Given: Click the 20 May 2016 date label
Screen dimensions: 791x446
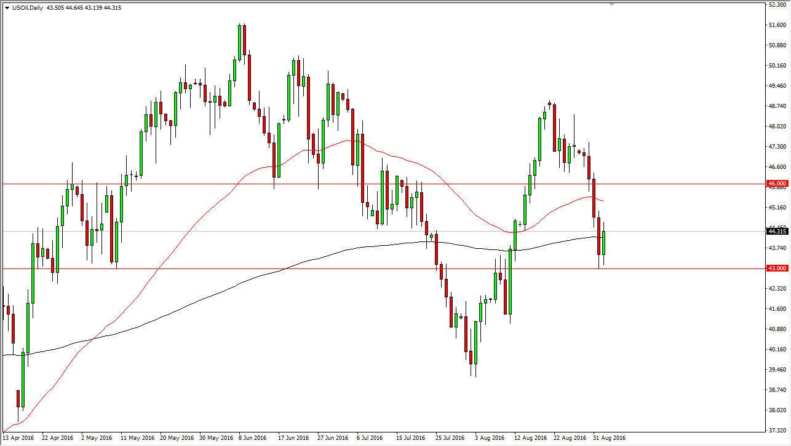Looking at the screenshot, I should pos(176,439).
